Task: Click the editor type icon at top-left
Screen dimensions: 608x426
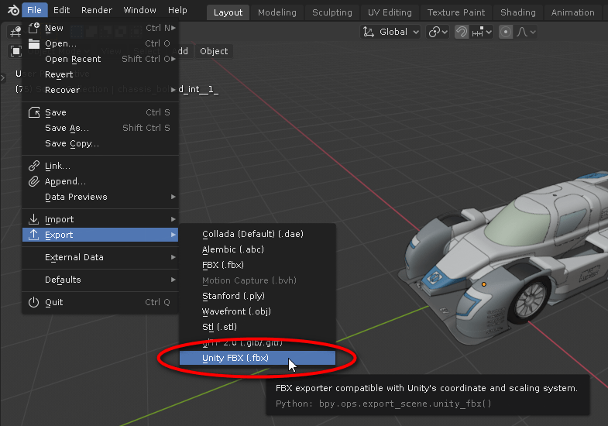Action: [15, 32]
